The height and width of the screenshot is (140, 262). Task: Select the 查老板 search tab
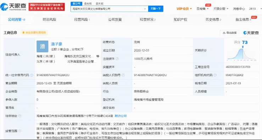[88, 4]
